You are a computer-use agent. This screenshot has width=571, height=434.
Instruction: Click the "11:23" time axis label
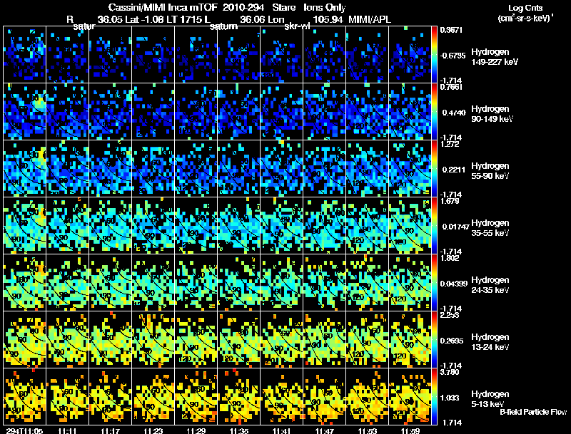coord(153,430)
